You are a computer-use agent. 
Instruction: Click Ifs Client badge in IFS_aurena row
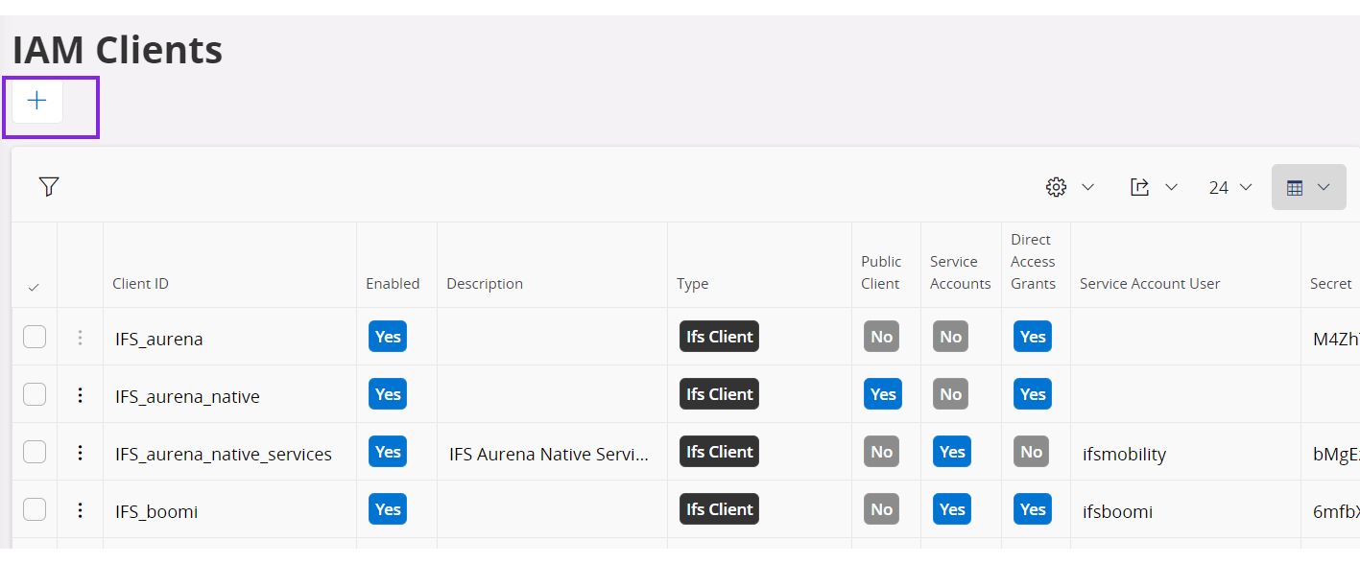point(719,337)
